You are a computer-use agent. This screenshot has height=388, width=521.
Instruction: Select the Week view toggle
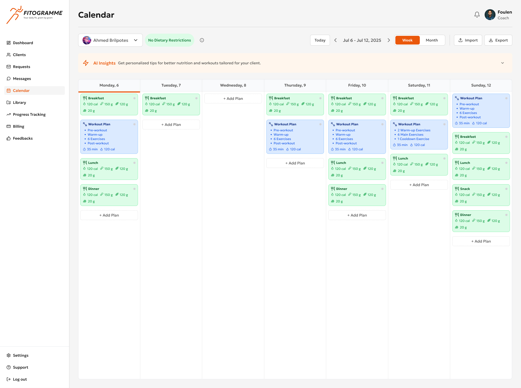coord(407,40)
